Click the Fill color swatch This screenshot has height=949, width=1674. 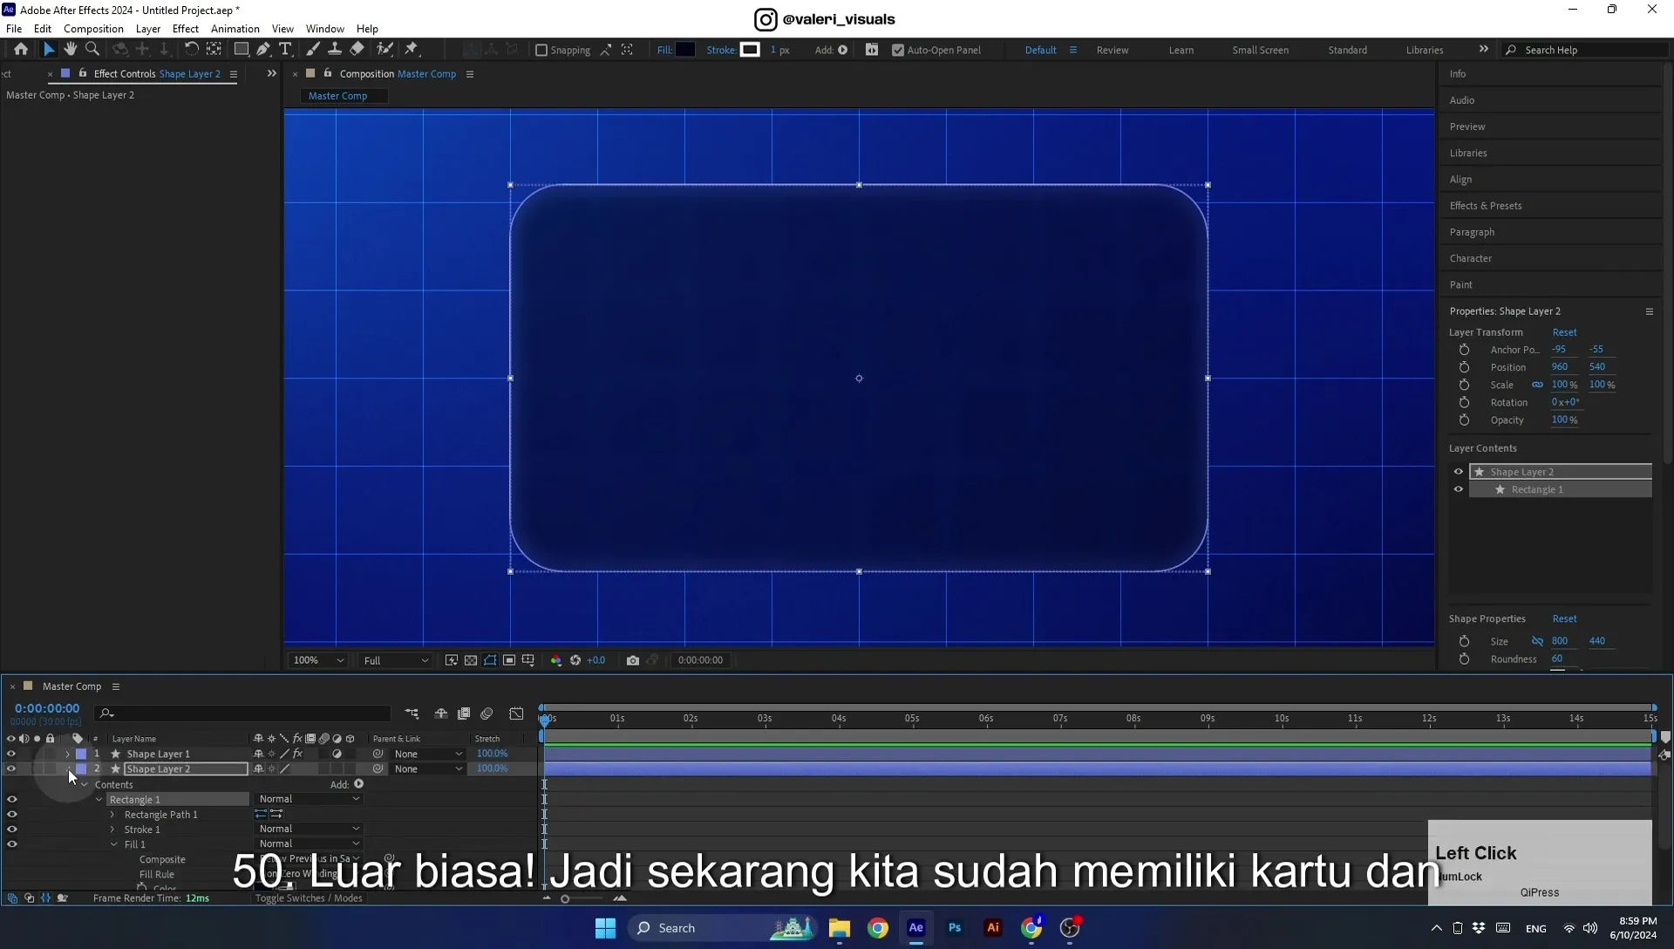(x=686, y=50)
